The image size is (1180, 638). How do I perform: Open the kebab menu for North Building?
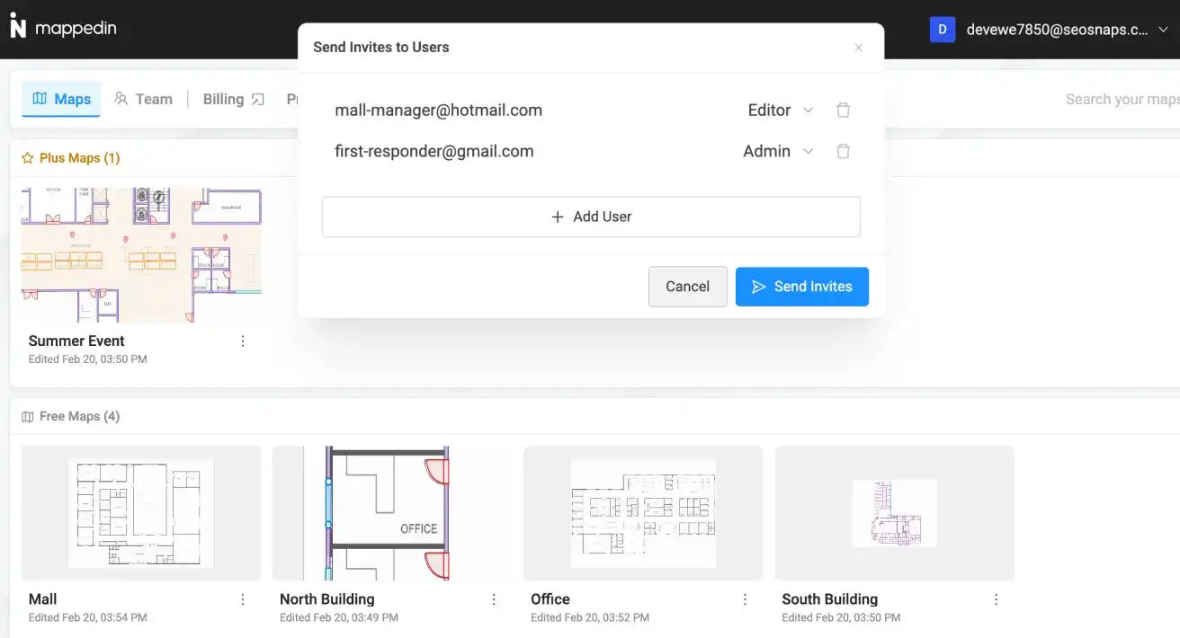click(x=493, y=598)
